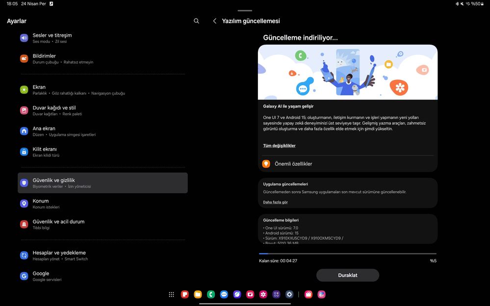
Task: Open My Files folder app in taskbar
Action: click(x=198, y=294)
